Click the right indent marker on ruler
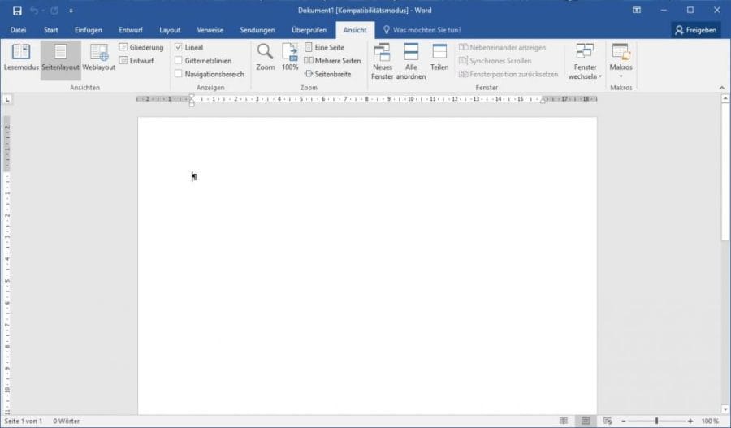731x428 pixels. pos(543,101)
